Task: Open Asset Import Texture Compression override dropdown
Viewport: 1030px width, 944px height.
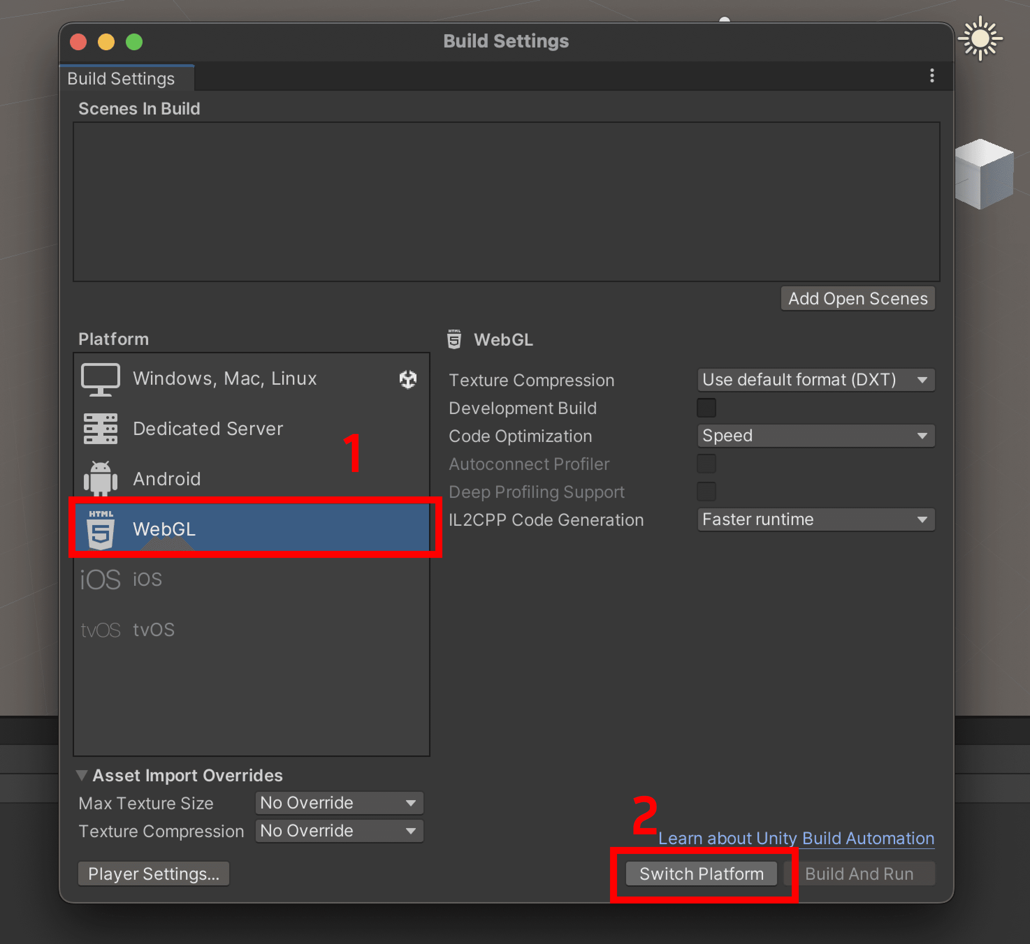Action: pyautogui.click(x=339, y=831)
